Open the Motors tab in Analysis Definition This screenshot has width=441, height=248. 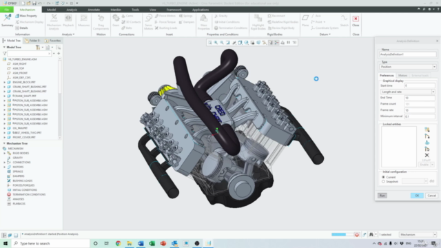pyautogui.click(x=402, y=76)
